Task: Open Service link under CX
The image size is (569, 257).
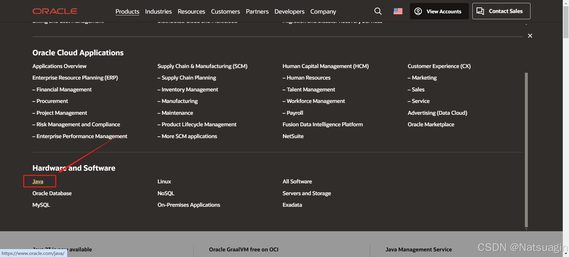Action: tap(418, 101)
